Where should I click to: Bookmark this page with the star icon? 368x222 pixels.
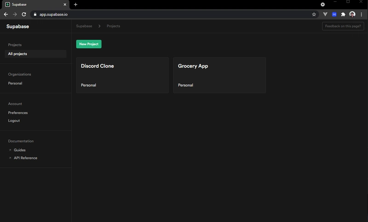pyautogui.click(x=314, y=14)
